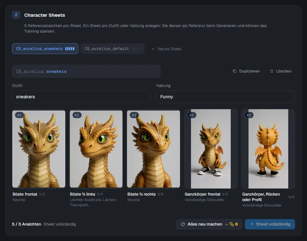Open the Büste ¾ links dragon thumbnail
The image size is (307, 241).
pyautogui.click(x=96, y=149)
